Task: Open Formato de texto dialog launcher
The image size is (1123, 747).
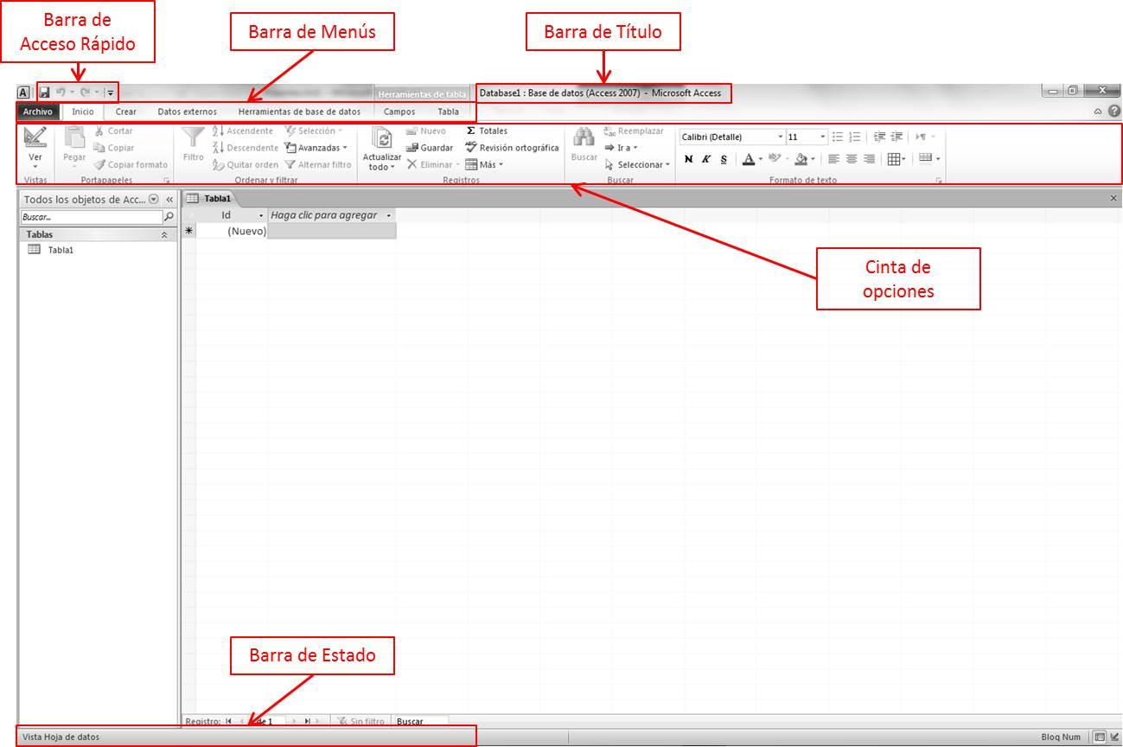Action: [x=938, y=180]
